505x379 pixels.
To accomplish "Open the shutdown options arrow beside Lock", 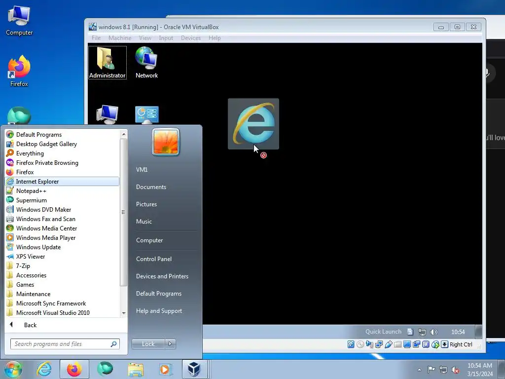I will pos(170,344).
